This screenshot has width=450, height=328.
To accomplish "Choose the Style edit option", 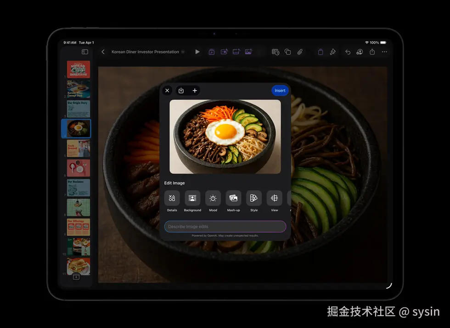I will click(x=254, y=199).
